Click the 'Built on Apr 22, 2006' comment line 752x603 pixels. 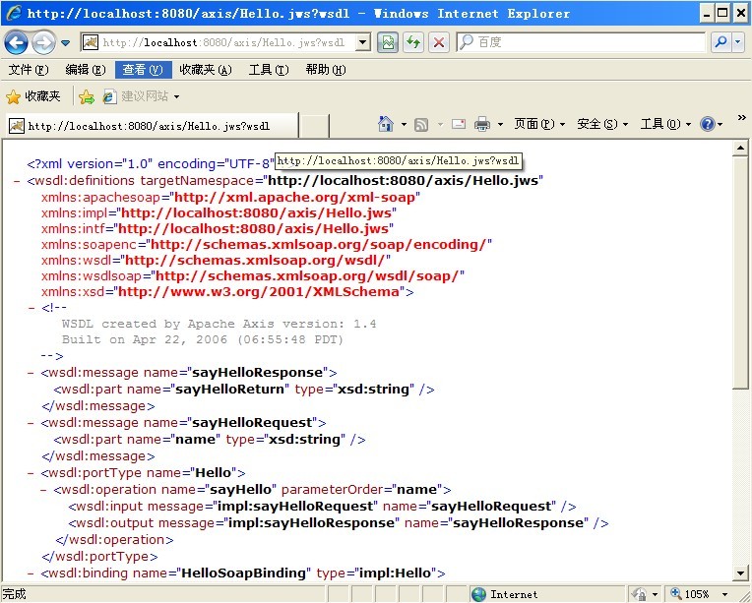coord(203,339)
